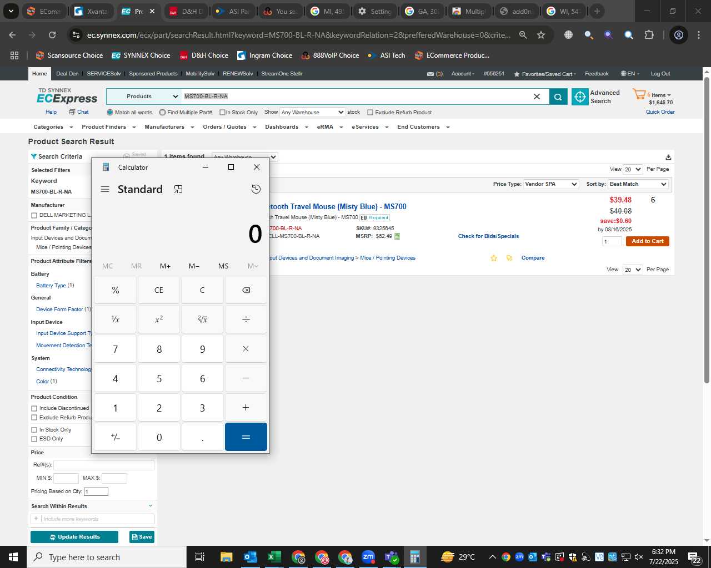Click the multiply key in Calculator

click(x=246, y=349)
